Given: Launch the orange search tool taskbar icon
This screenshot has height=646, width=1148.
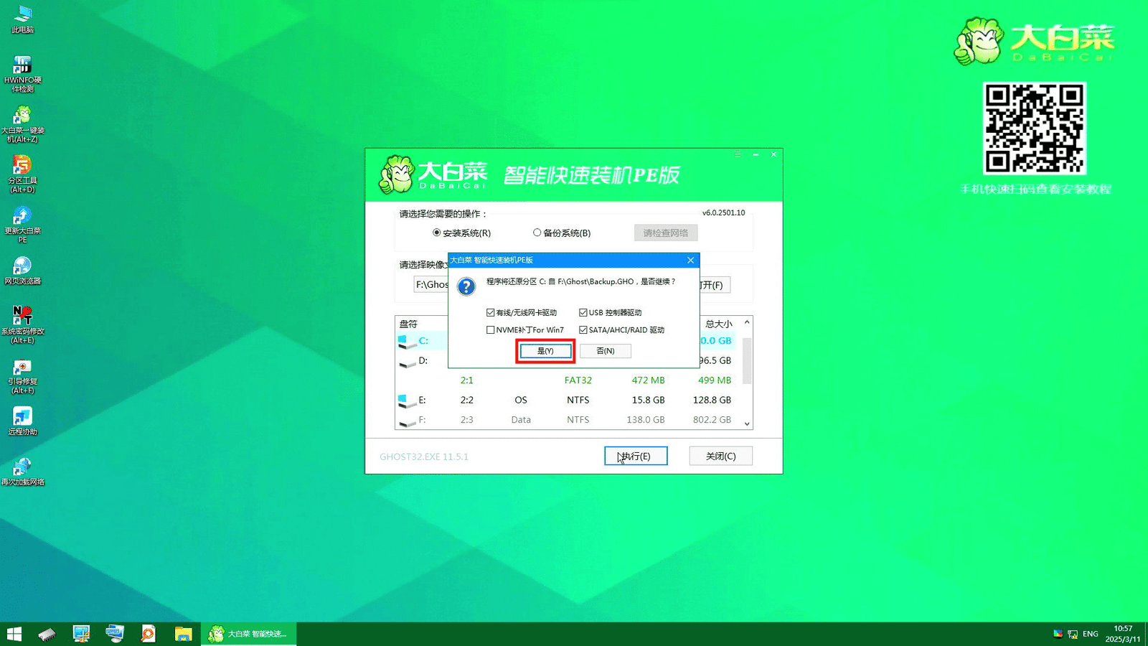Looking at the screenshot, I should [x=149, y=634].
